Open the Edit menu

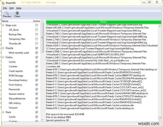[x=12, y=8]
